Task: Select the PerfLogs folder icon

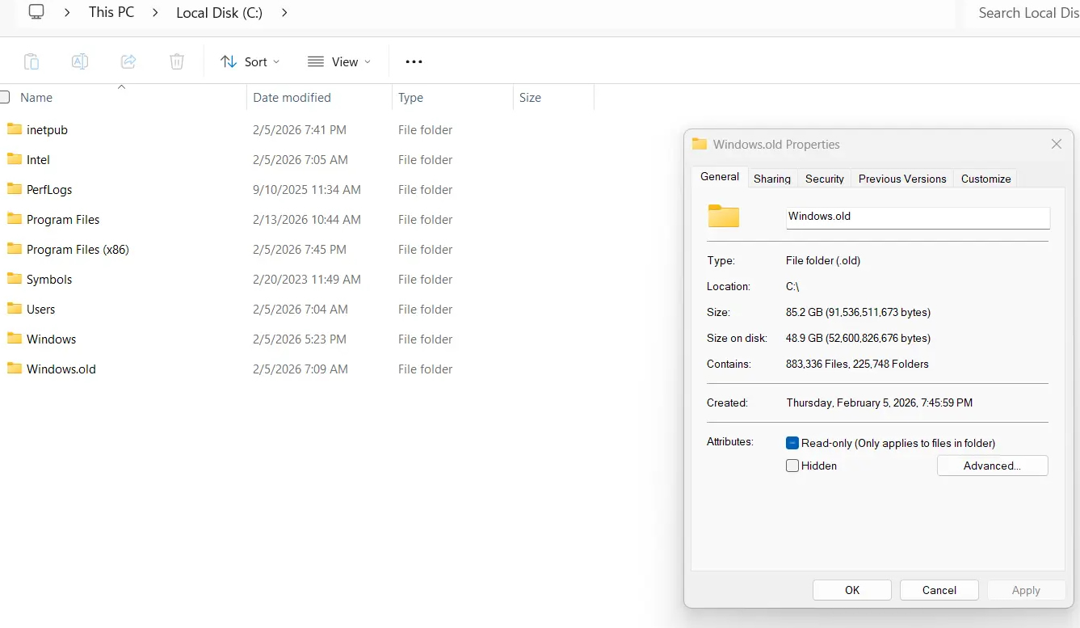Action: coord(14,189)
